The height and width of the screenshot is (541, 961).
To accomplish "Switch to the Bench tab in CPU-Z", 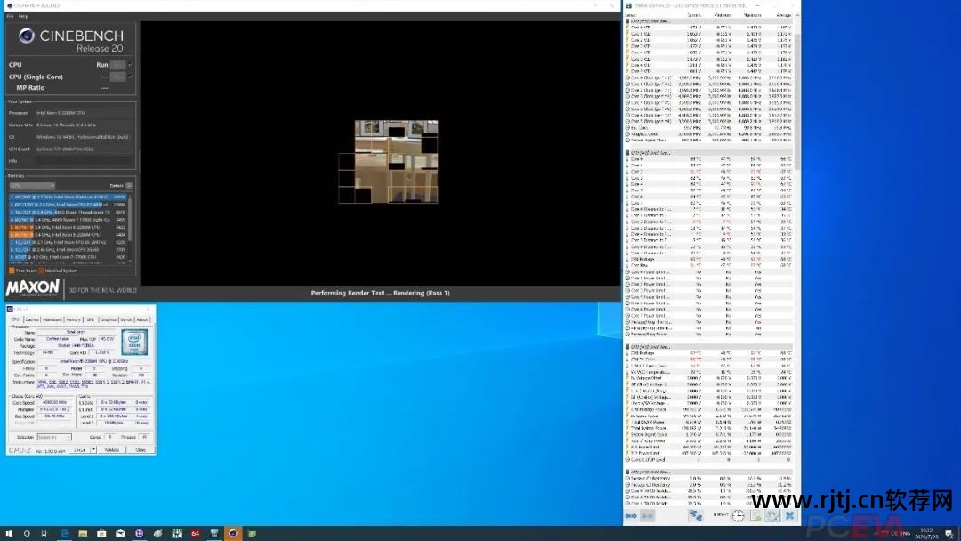I will [126, 319].
